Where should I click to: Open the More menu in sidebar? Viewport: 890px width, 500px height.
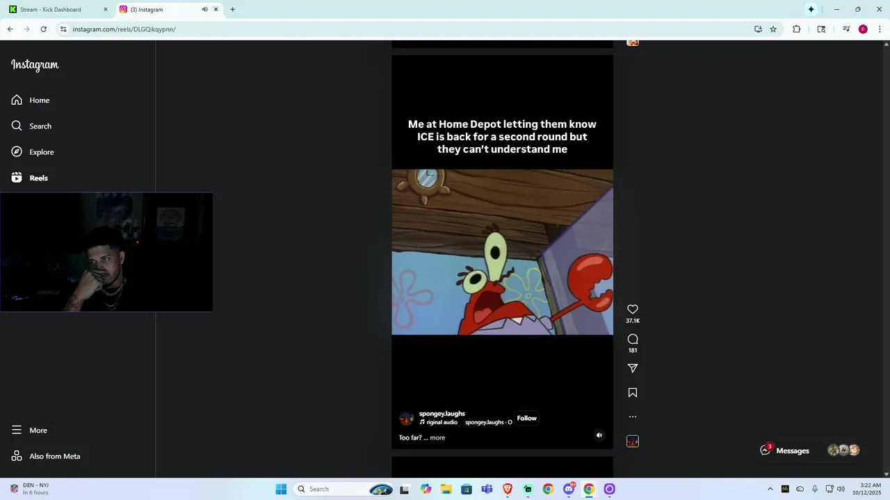(29, 431)
